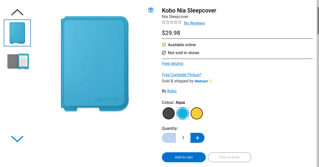The image size is (319, 167).
Task: Click the main sleepcover product image
Action: (95, 64)
